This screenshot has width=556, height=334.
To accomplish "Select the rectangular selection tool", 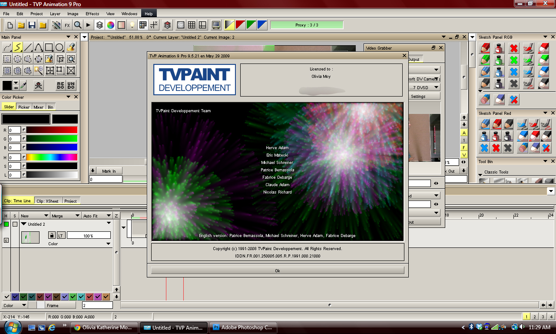I will (7, 59).
